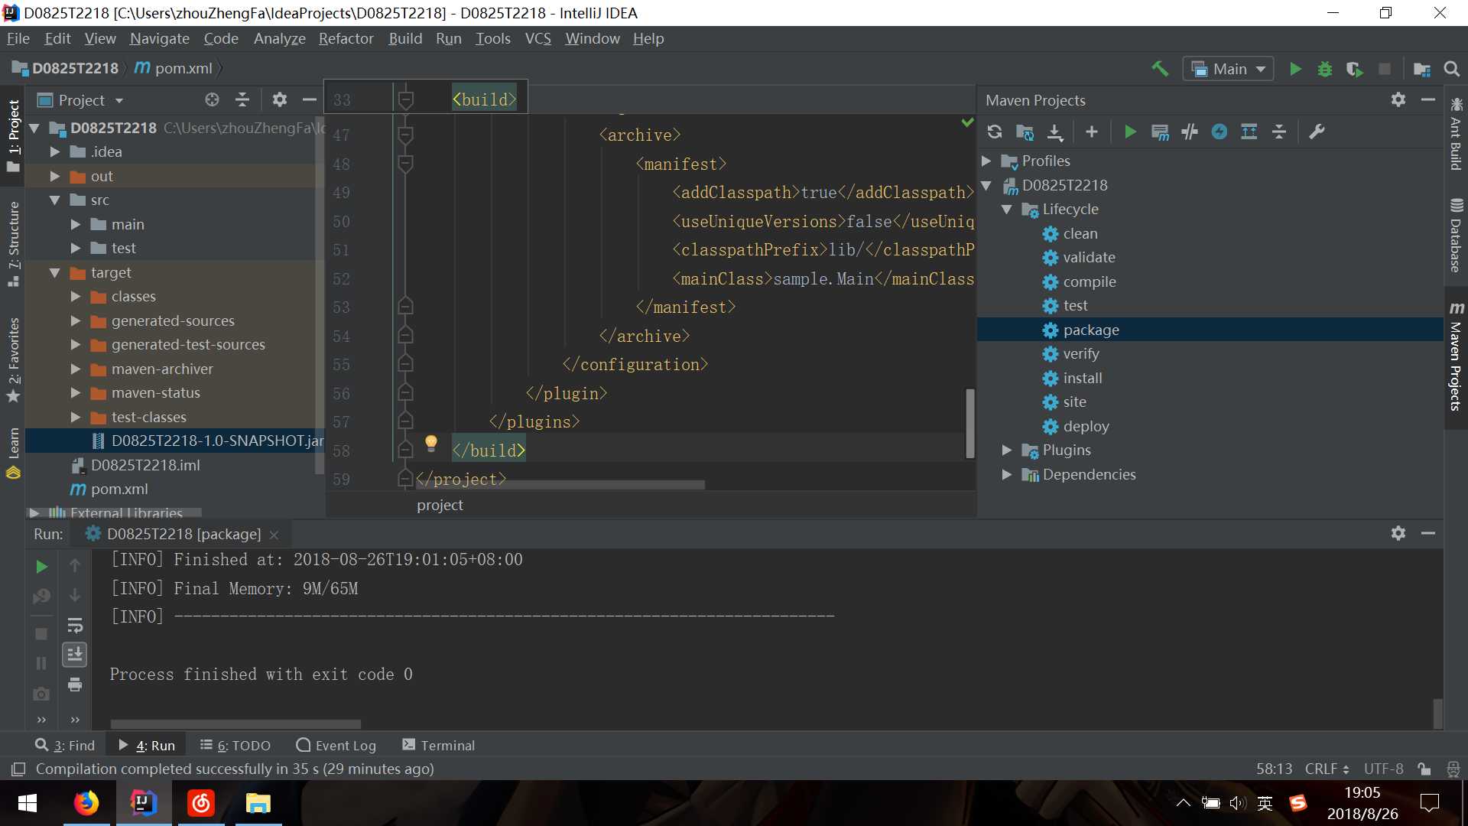Expand the out folder
Image resolution: width=1468 pixels, height=826 pixels.
(55, 176)
